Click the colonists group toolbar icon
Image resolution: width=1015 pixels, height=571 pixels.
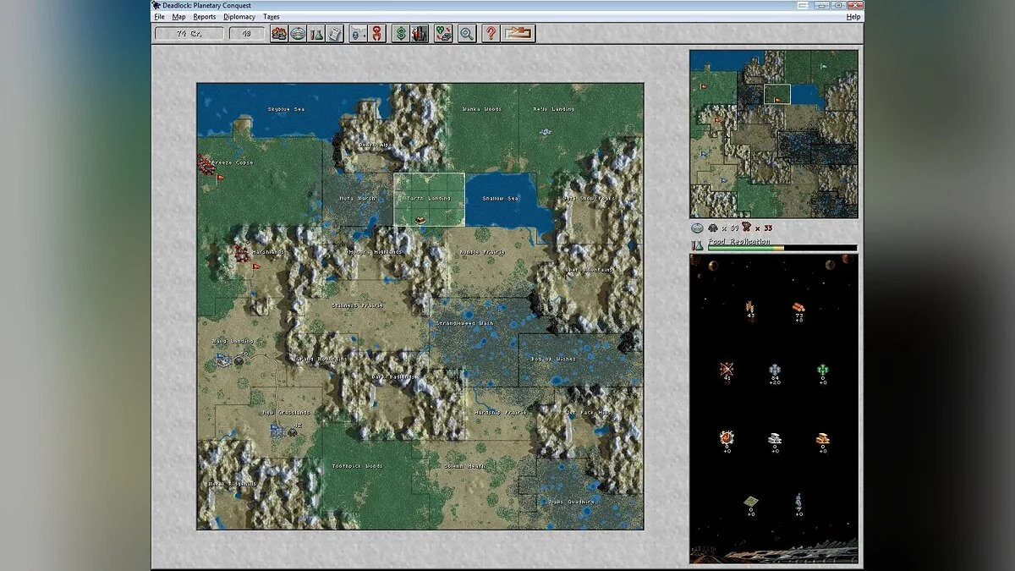tap(279, 34)
